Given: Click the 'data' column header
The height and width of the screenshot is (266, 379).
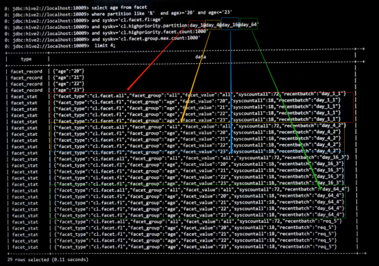Looking at the screenshot, I should (200, 57).
